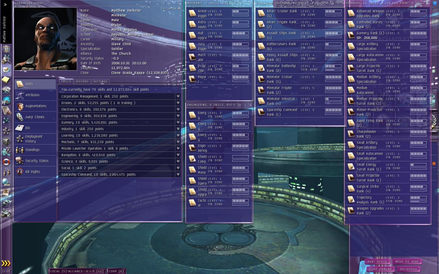This screenshot has height=274, width=439.
Task: Click the book icon beside Tactical skill
Action: pos(192,203)
